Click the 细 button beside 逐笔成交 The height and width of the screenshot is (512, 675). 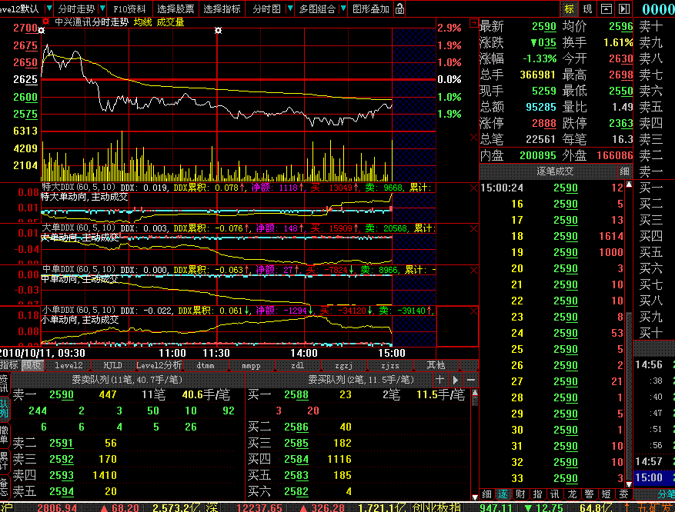624,171
